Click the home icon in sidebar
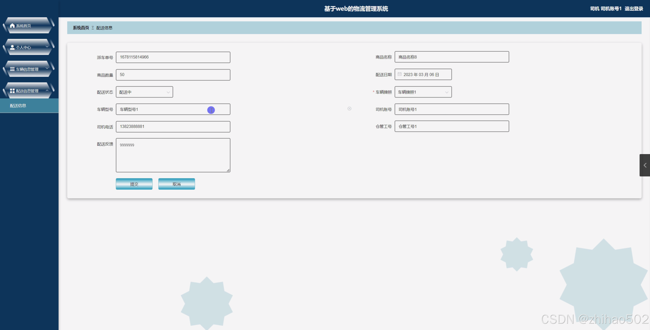650x330 pixels. coord(12,26)
